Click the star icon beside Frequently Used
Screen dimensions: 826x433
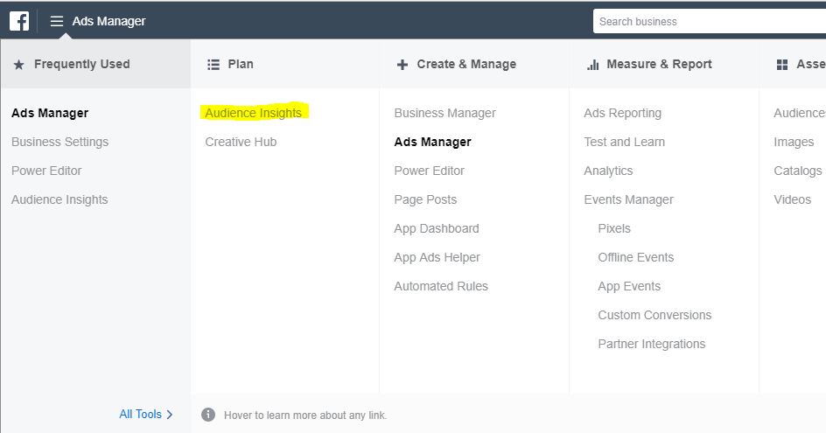[x=19, y=65]
